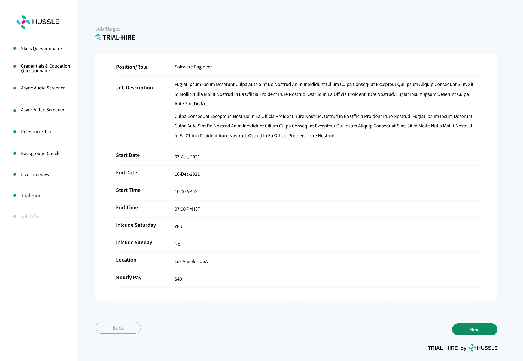Click the Live Interview step dot

click(x=15, y=174)
